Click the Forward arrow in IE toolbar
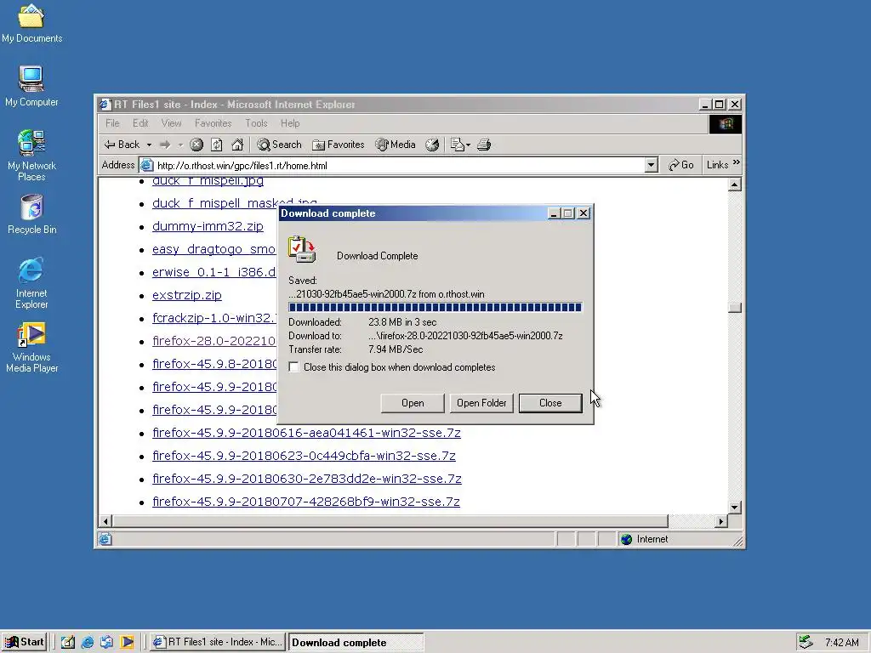Screen dimensions: 871x653 pos(165,145)
